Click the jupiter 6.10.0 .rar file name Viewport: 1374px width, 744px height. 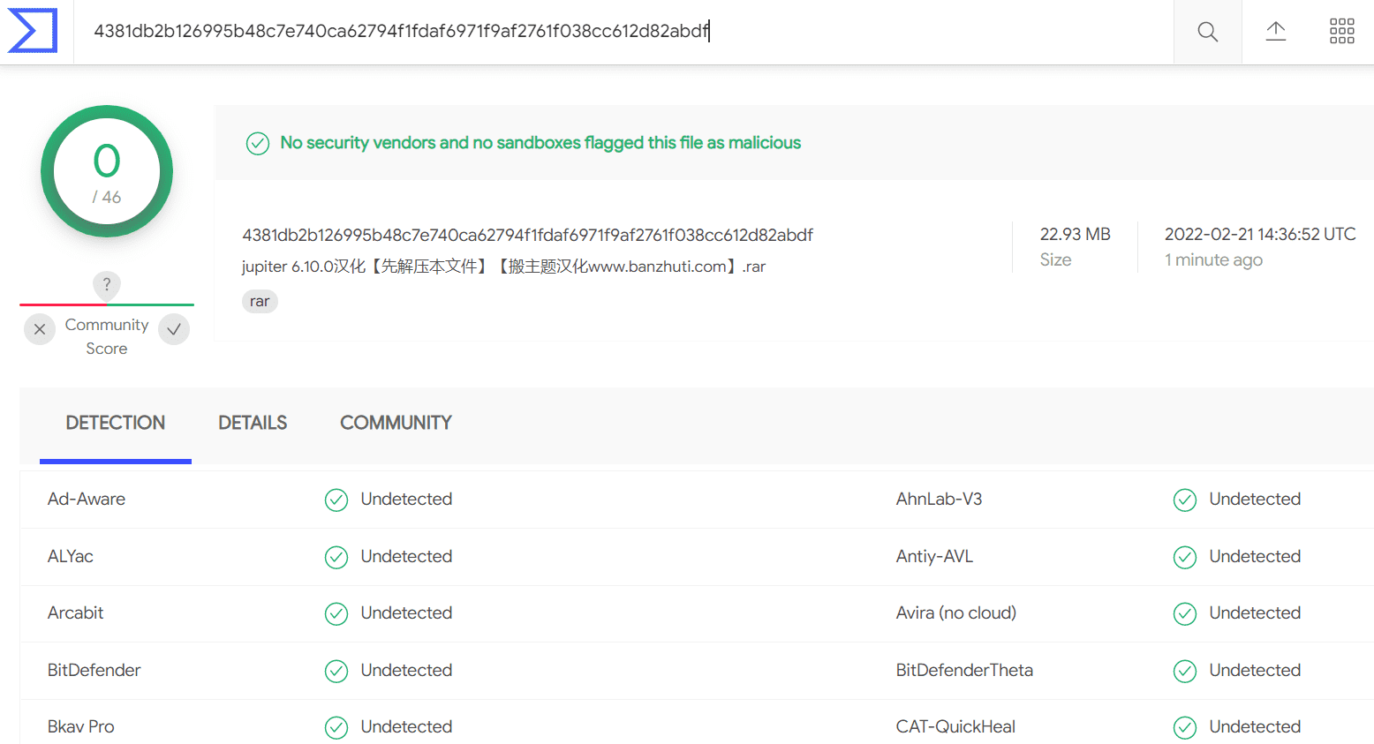click(x=503, y=267)
